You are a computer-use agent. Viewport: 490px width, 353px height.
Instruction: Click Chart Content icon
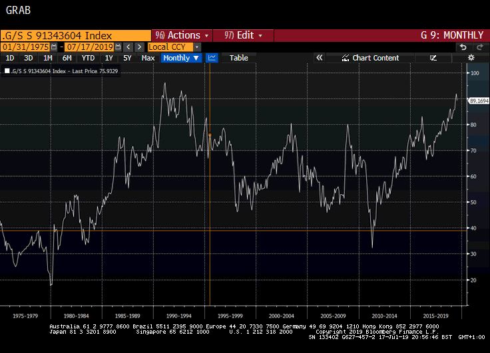[346, 58]
